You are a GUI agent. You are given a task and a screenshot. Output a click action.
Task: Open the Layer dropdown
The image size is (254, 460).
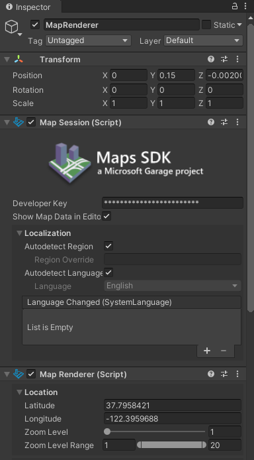(x=203, y=40)
